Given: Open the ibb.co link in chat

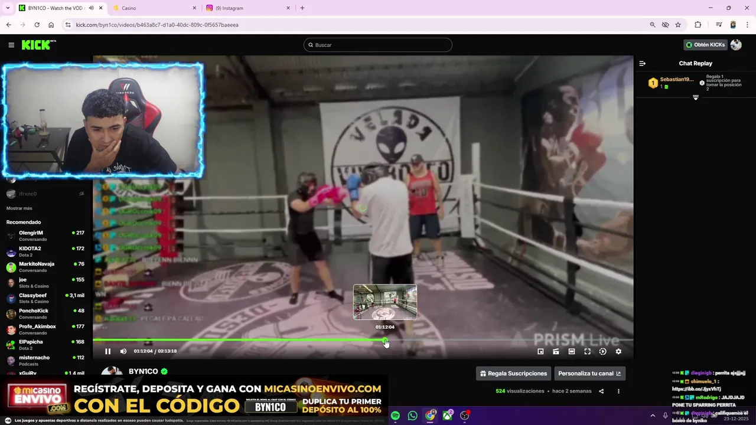Looking at the screenshot, I should [696, 389].
